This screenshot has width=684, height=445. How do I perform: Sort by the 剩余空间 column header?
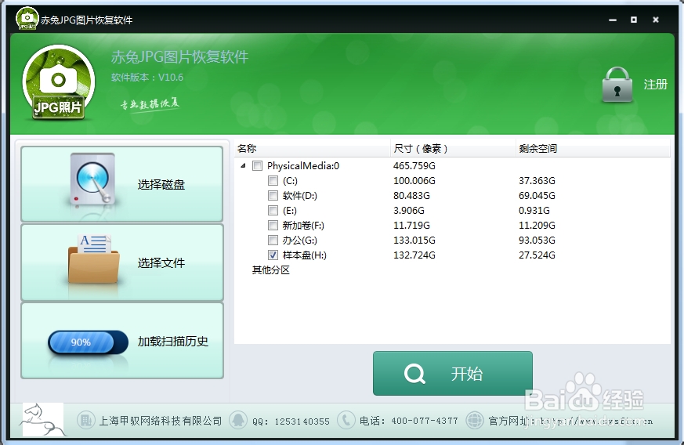pos(593,149)
